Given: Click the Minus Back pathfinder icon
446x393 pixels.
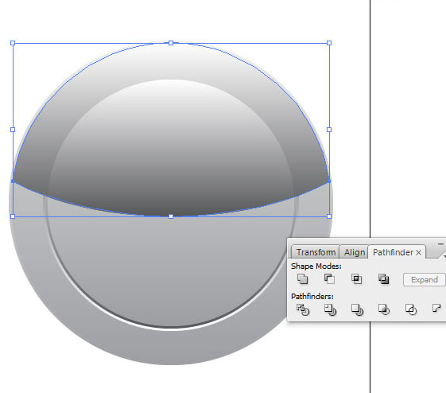Looking at the screenshot, I should 436,308.
